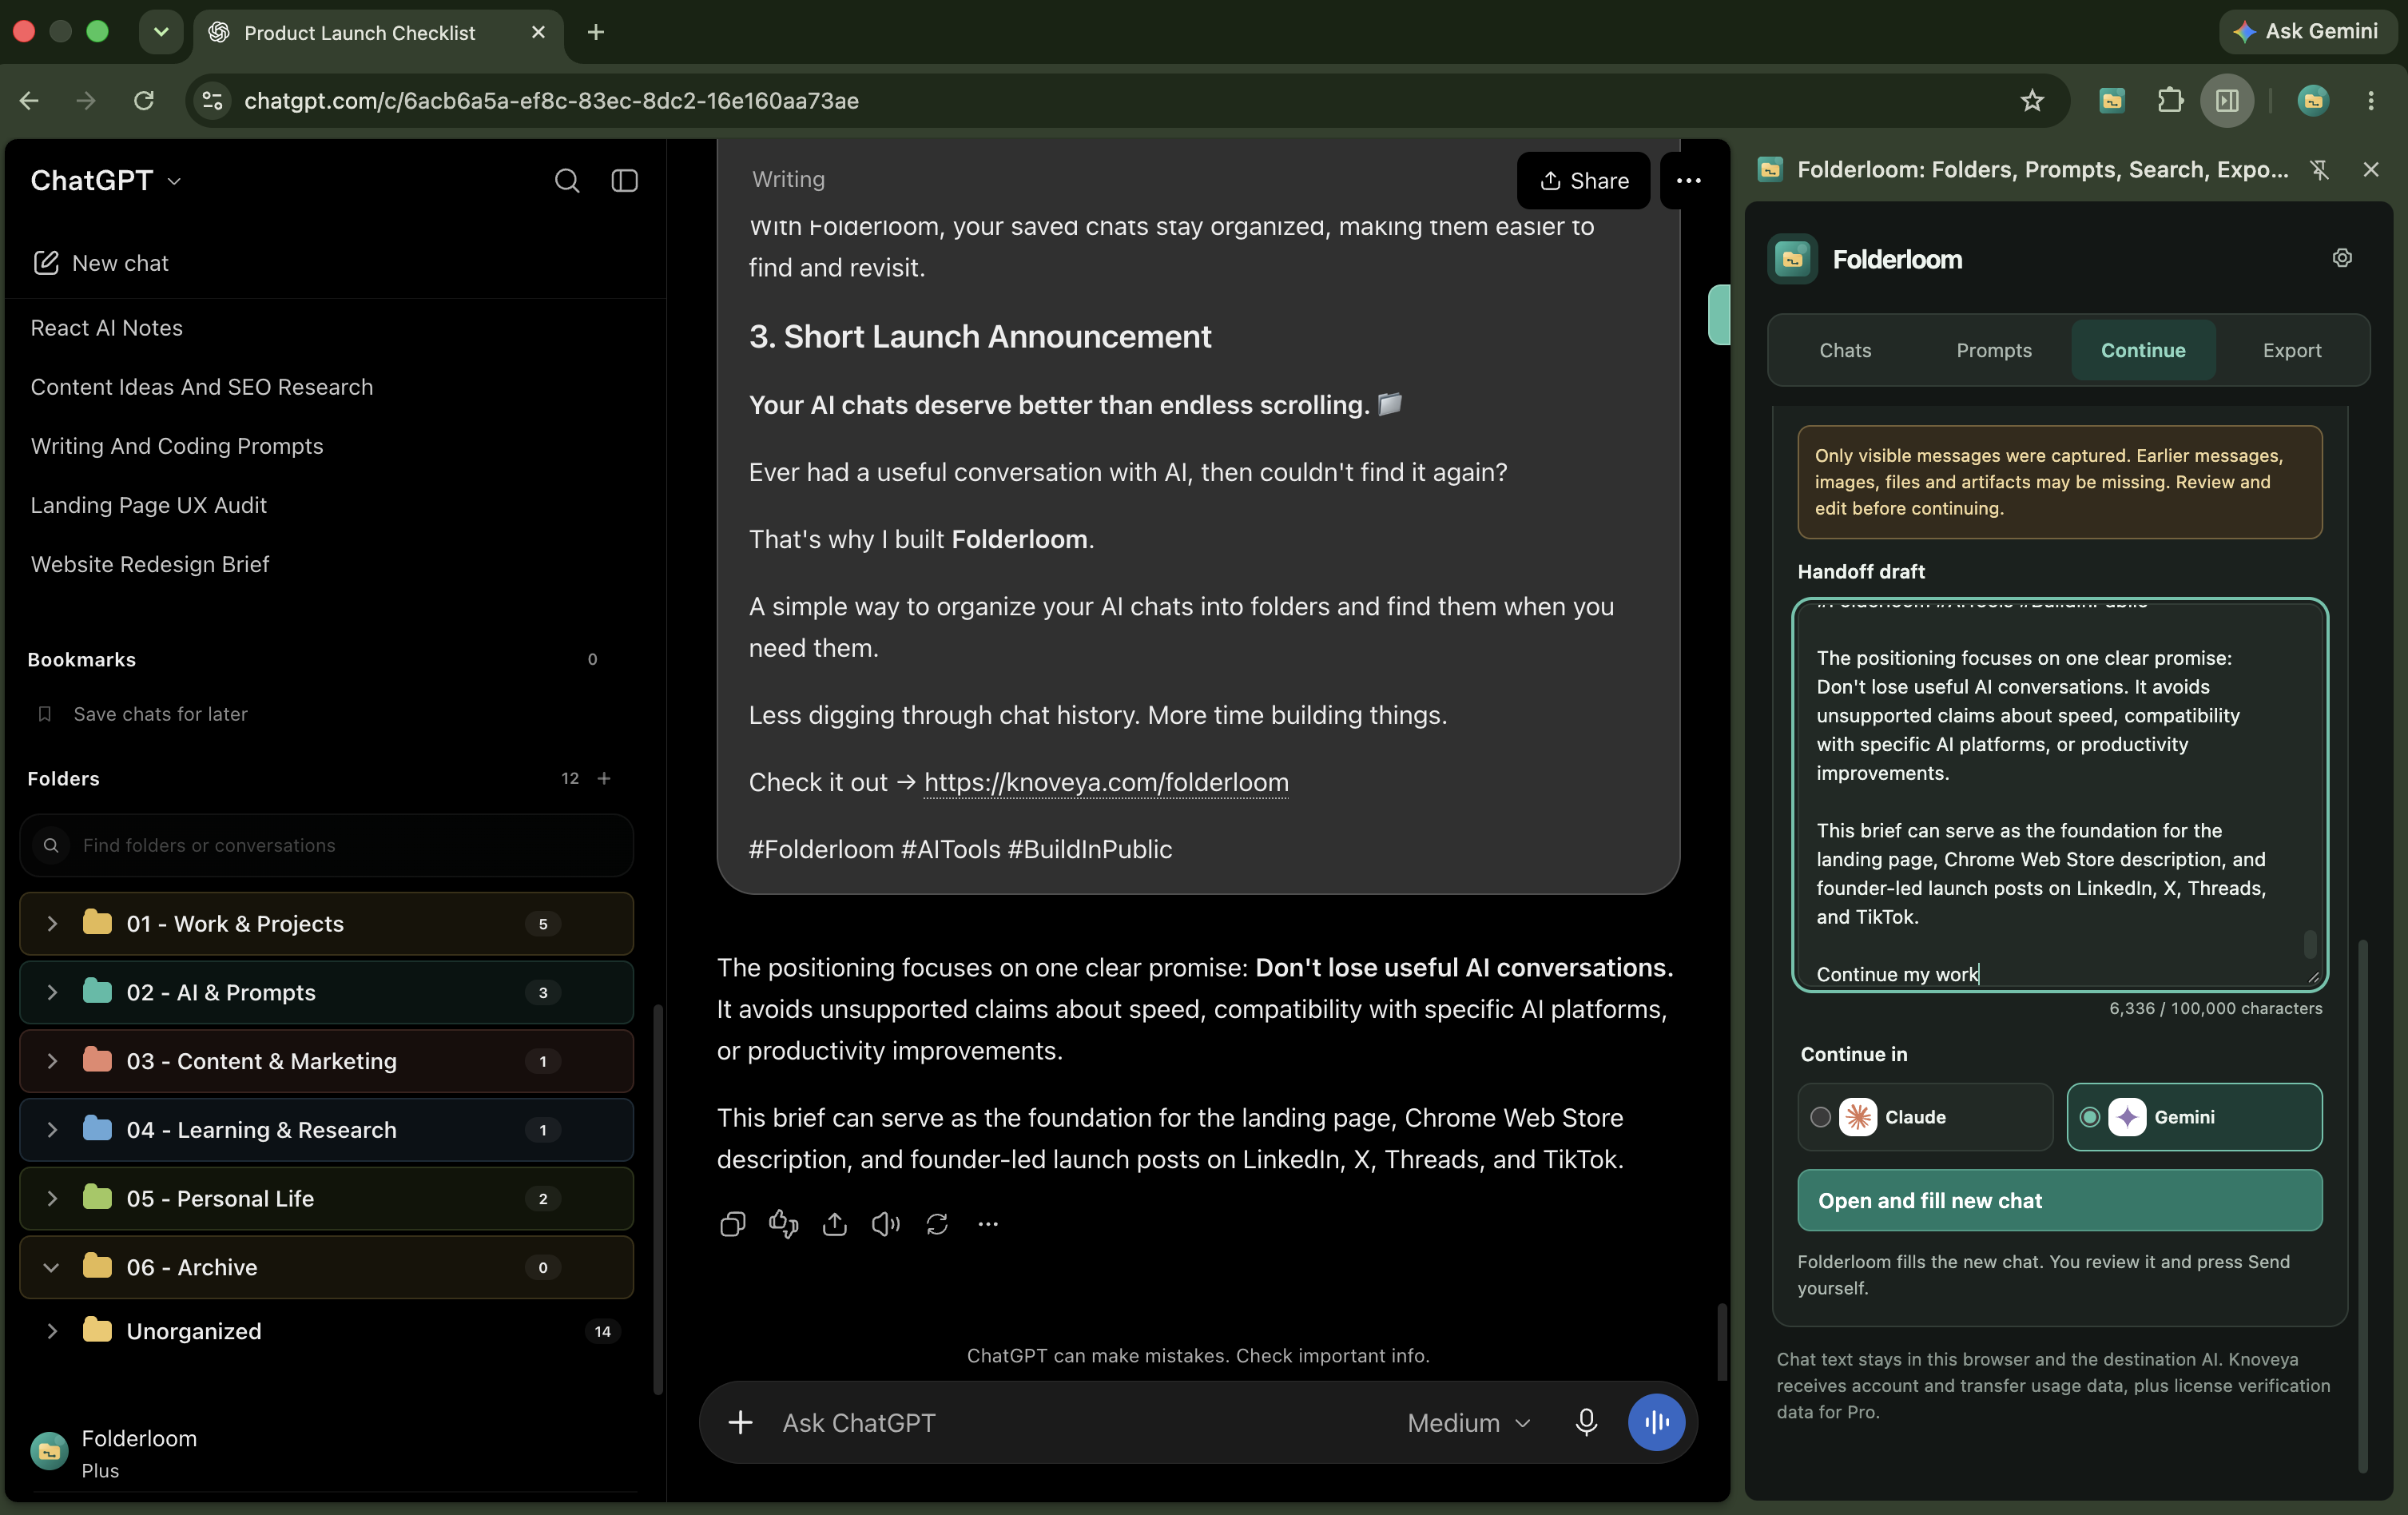Read the response aloud speaker icon
Image resolution: width=2408 pixels, height=1515 pixels.
click(885, 1224)
